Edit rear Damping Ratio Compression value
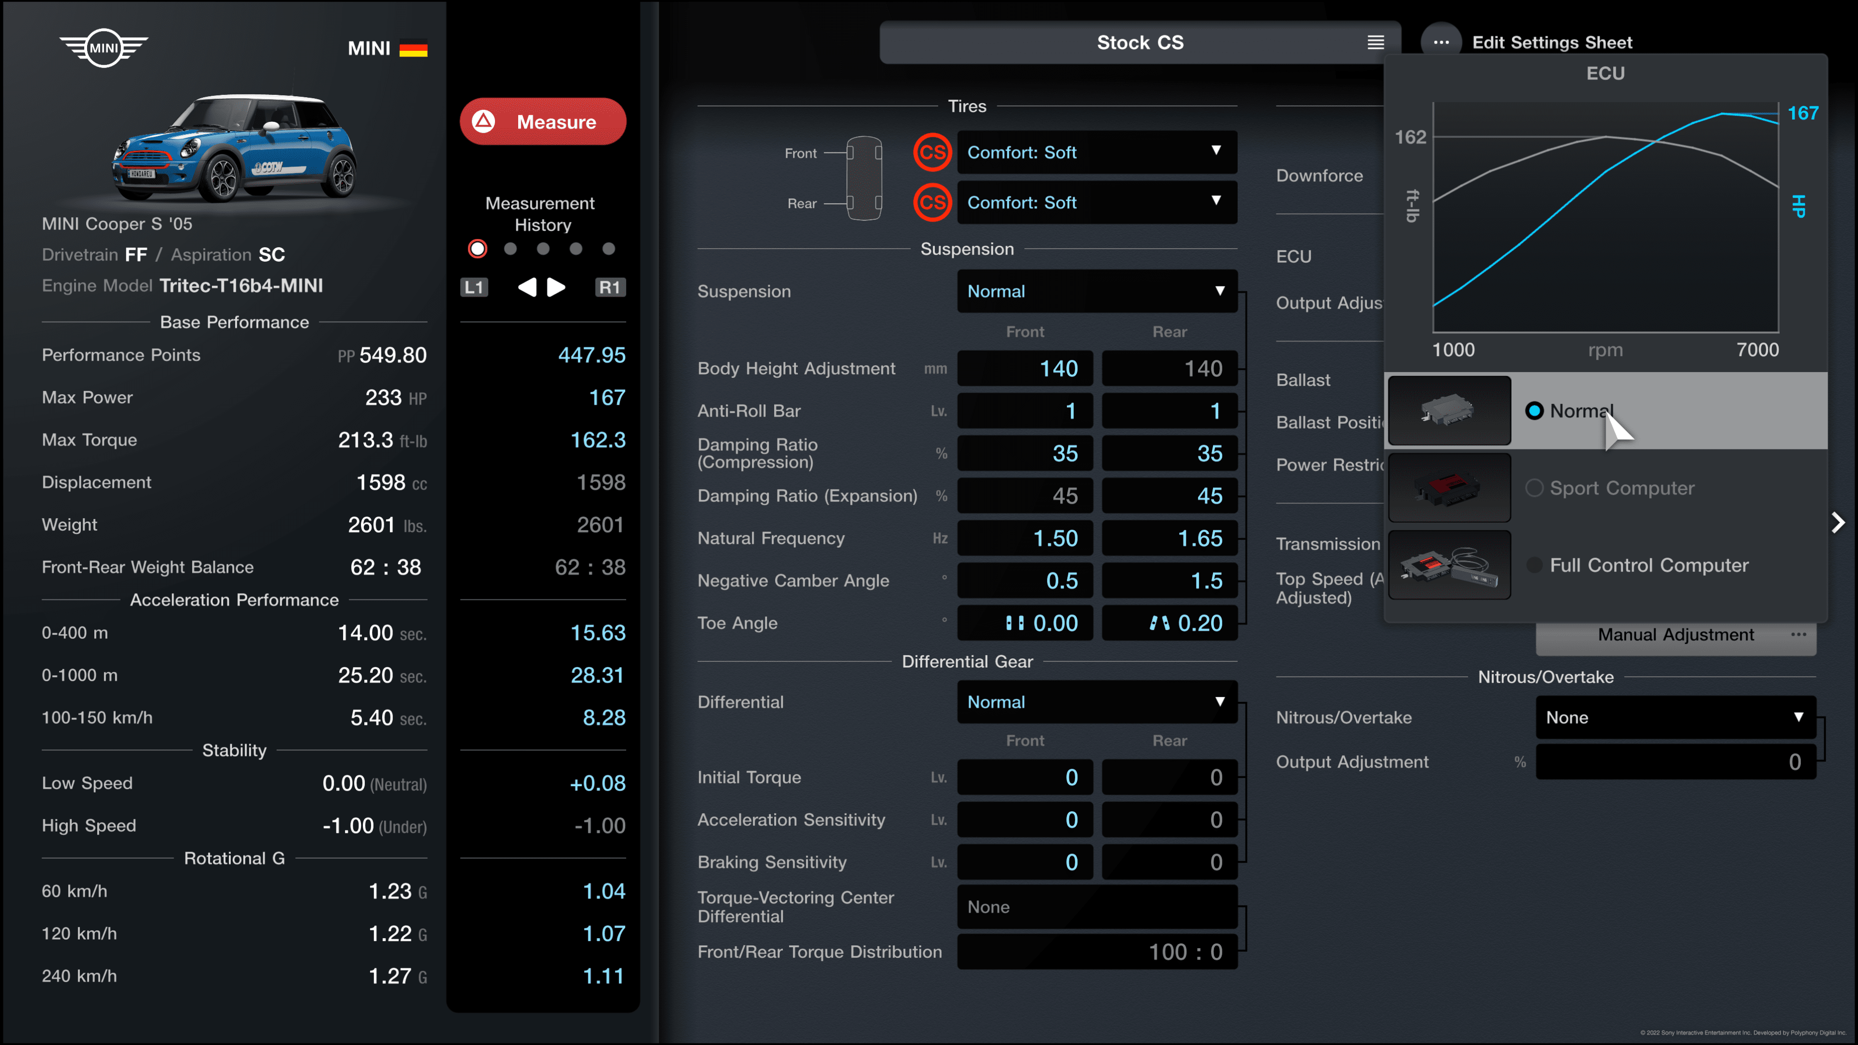 (1169, 454)
